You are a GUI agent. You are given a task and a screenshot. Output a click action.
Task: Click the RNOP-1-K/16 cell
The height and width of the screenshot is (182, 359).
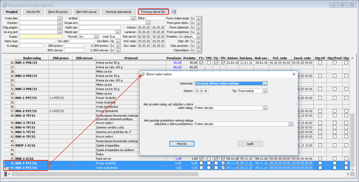coord(32,145)
